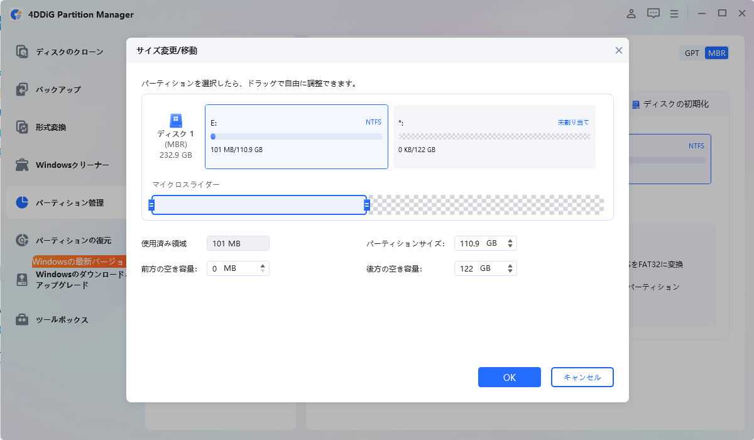Open the feedback chat icon

click(x=653, y=13)
